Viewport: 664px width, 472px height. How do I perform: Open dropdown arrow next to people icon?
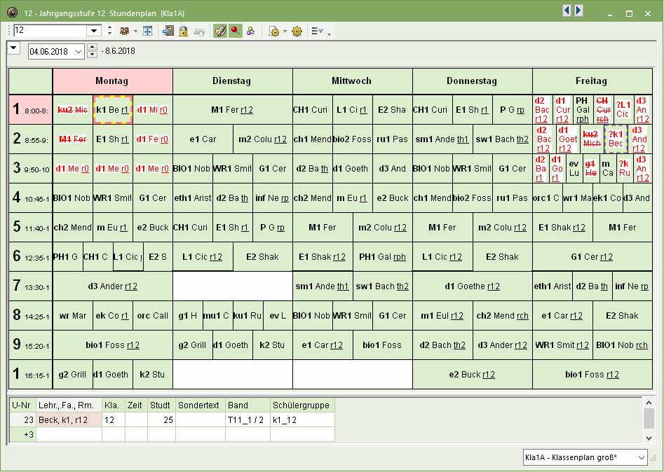[135, 32]
